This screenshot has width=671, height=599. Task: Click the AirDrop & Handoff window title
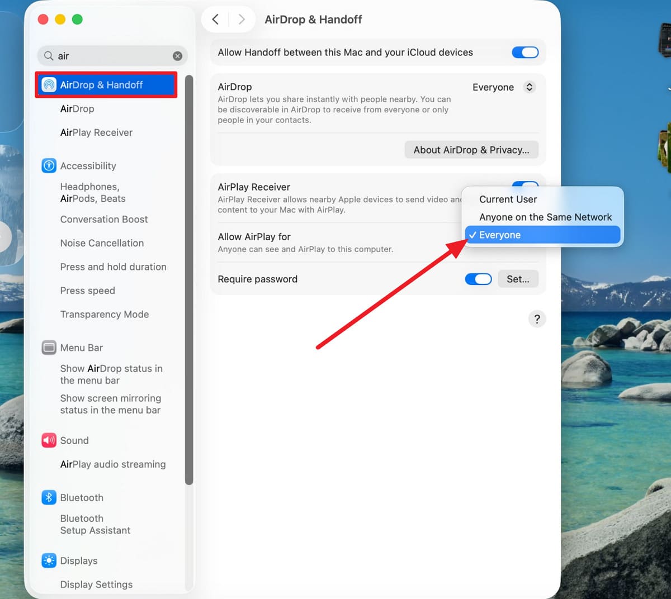pyautogui.click(x=313, y=20)
